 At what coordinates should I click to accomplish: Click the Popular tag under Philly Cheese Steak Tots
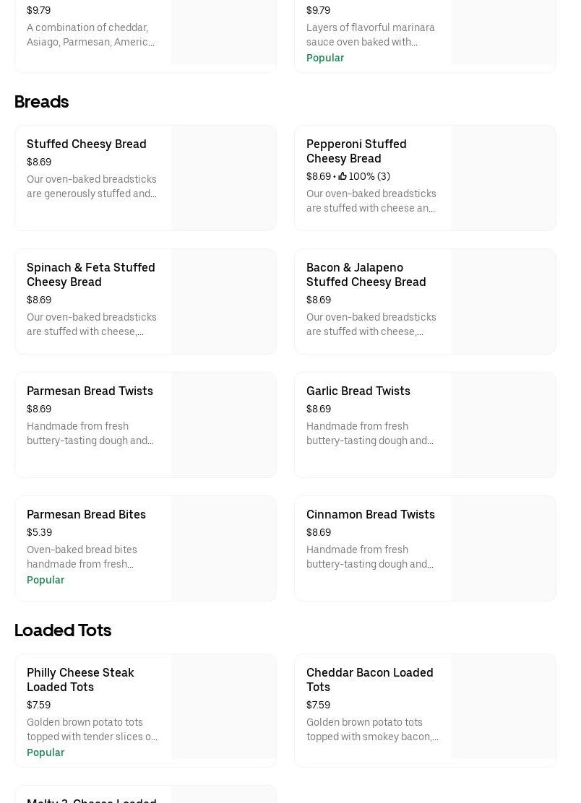coord(46,752)
